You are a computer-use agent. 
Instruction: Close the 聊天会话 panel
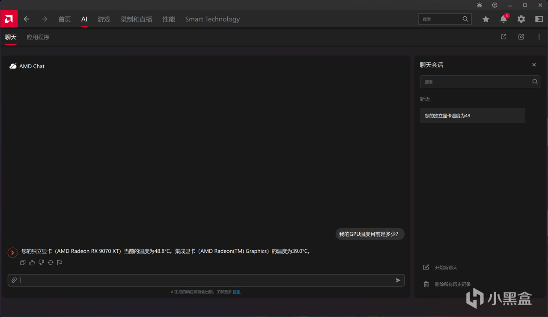[x=534, y=65]
